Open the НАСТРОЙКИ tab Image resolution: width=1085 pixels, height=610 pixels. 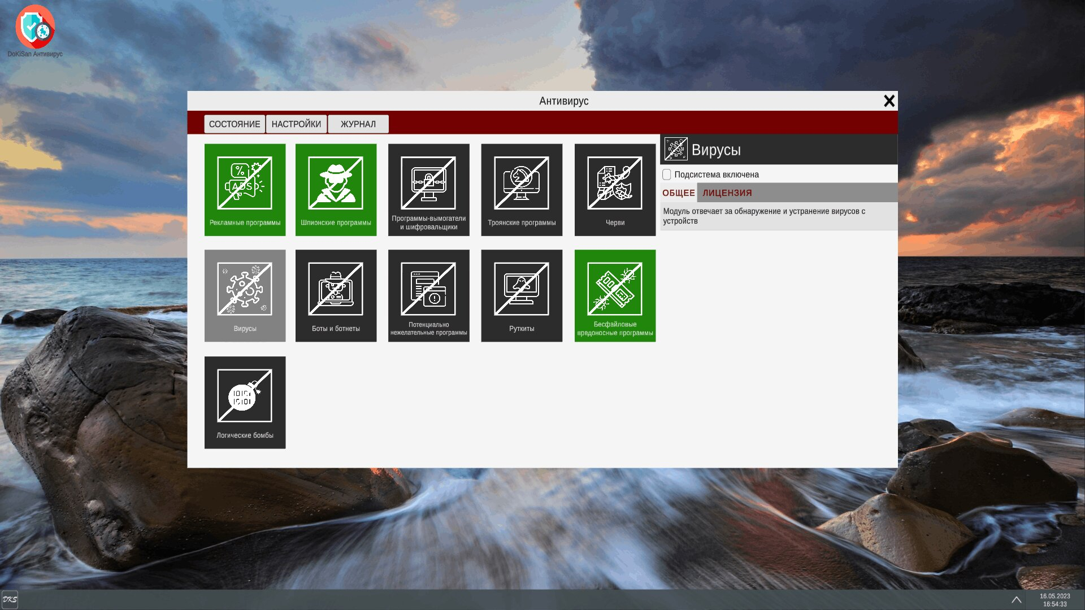pos(296,124)
